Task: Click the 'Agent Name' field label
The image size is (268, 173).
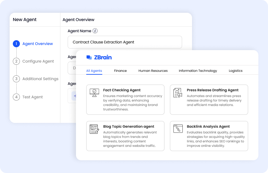Action: (79, 31)
